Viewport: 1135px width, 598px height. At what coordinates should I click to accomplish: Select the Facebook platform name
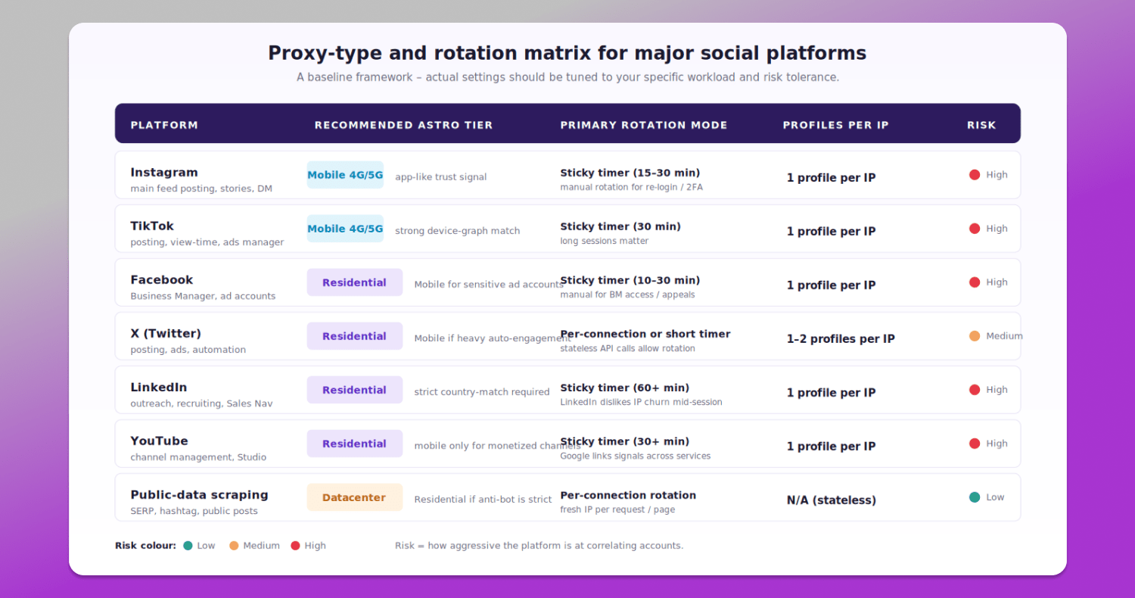pos(162,280)
